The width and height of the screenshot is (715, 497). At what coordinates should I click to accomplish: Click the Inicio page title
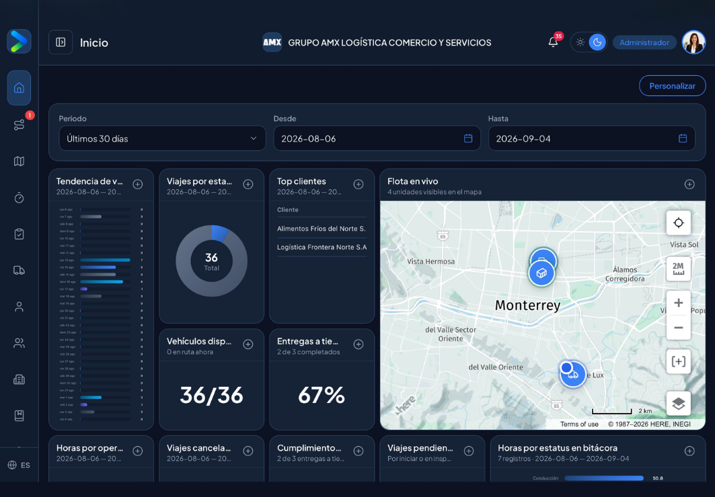click(x=94, y=43)
